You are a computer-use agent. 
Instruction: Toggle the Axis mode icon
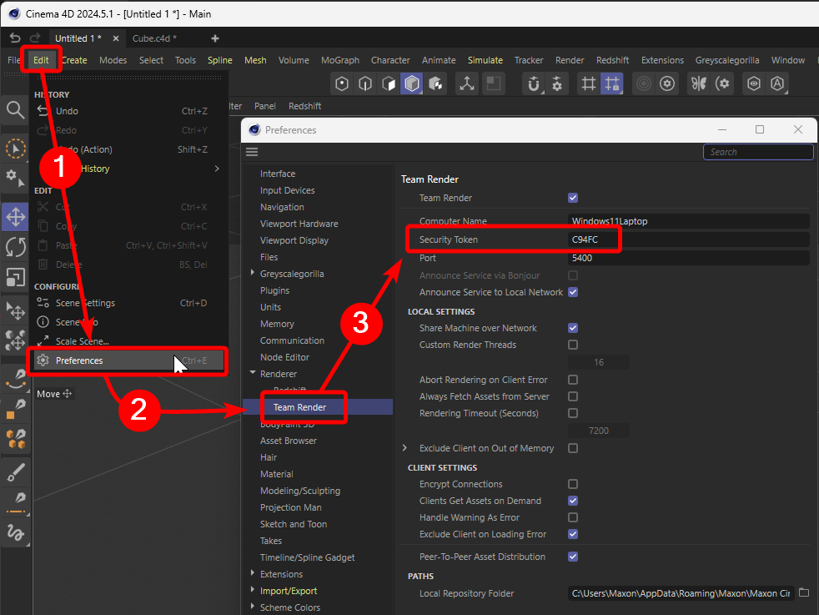(467, 83)
